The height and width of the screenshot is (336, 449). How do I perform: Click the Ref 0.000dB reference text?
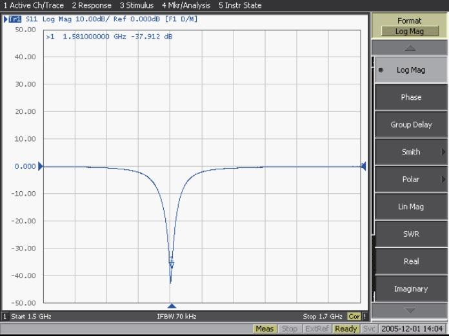coord(137,19)
